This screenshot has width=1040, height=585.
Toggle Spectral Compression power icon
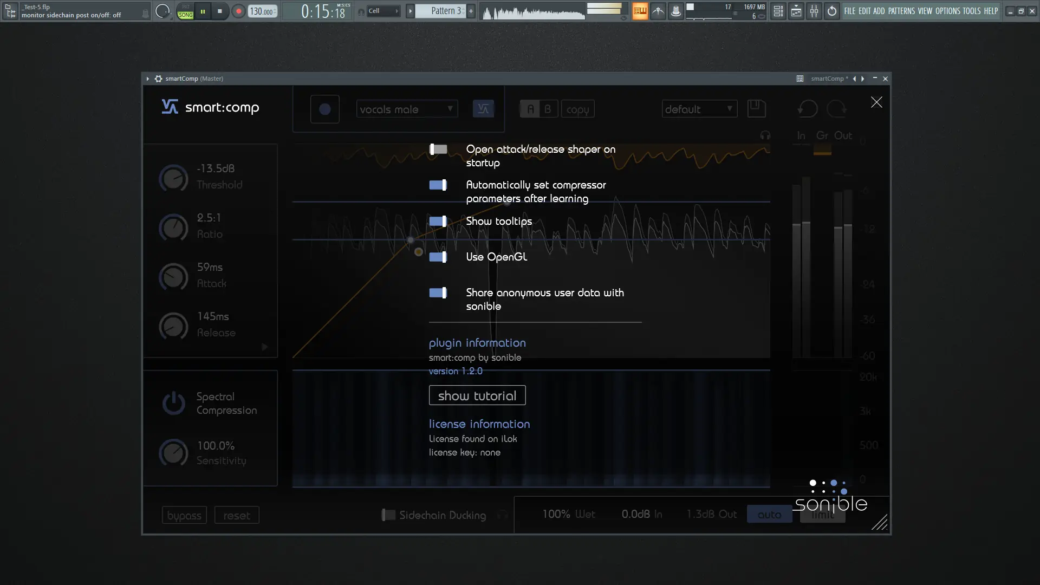coord(173,403)
